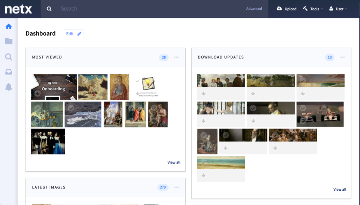Open the Most Viewed widget options ellipsis
Image resolution: width=360 pixels, height=205 pixels.
click(x=176, y=57)
